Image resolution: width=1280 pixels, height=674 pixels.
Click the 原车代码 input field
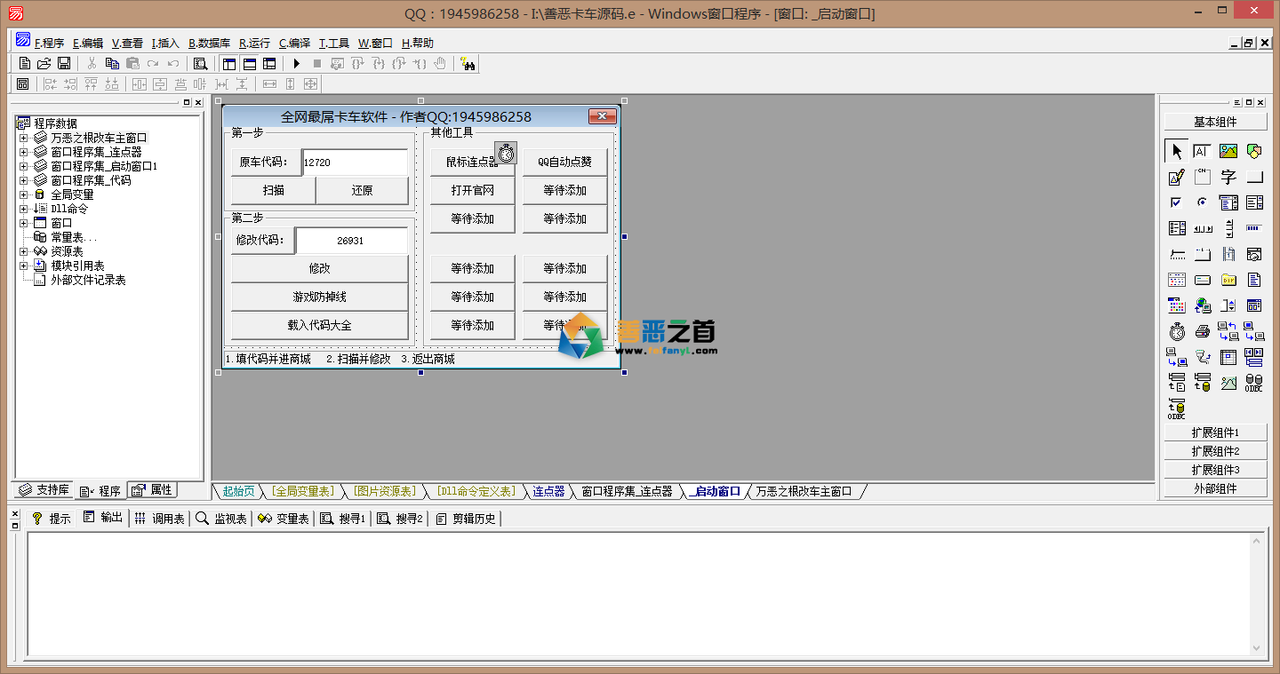pyautogui.click(x=354, y=163)
